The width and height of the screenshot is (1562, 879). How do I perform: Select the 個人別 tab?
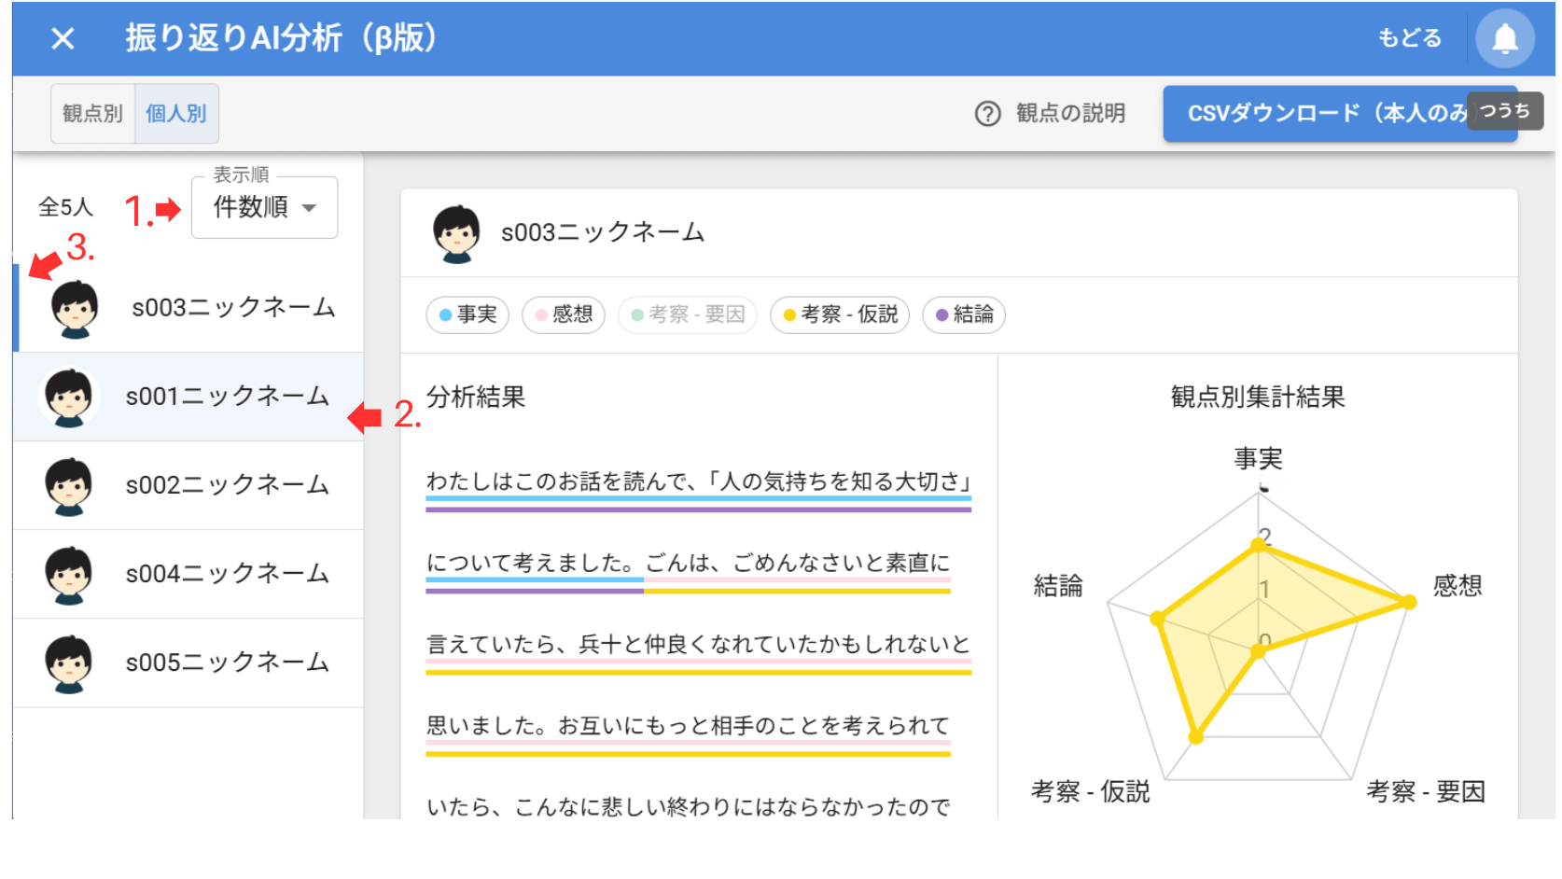[x=176, y=114]
